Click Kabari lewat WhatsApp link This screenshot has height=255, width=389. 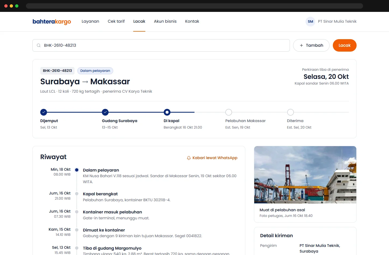(212, 158)
